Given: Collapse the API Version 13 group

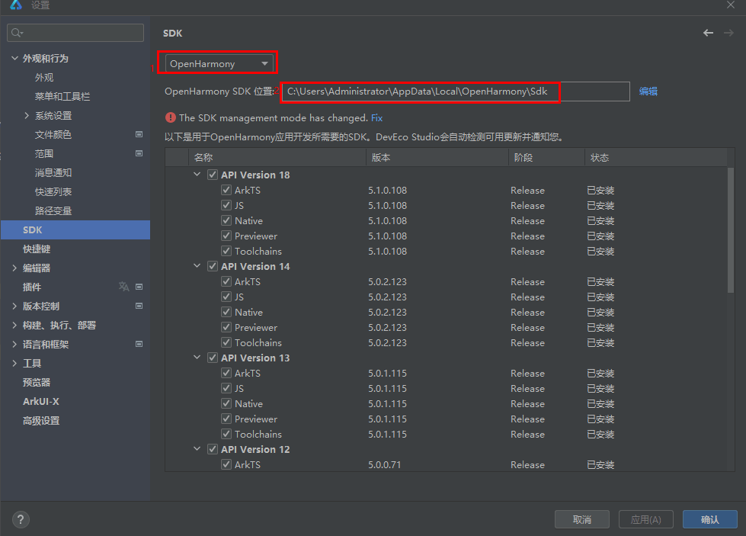Looking at the screenshot, I should (197, 357).
